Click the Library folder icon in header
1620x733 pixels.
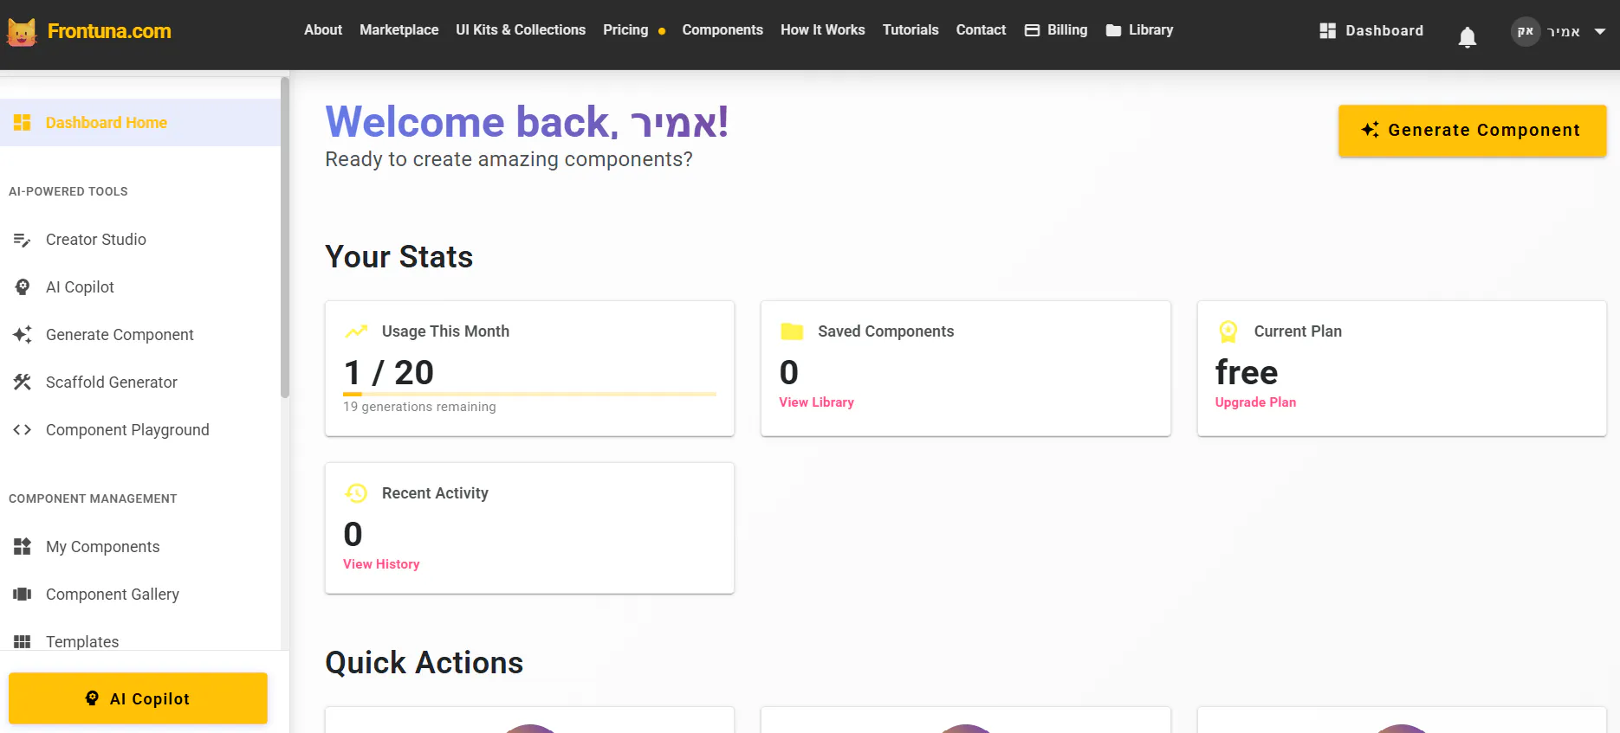[1113, 30]
